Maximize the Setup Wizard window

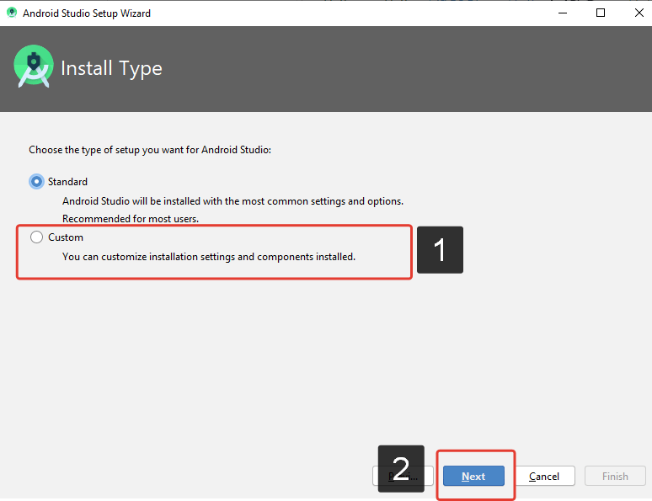[600, 13]
